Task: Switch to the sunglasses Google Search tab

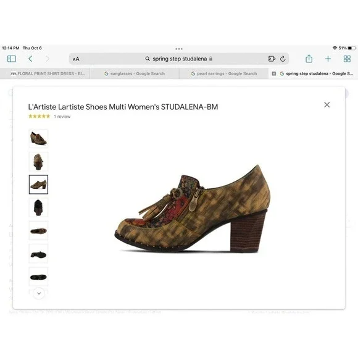Action: point(135,73)
